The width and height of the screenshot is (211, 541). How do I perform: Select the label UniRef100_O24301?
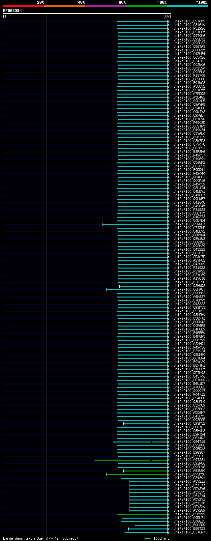(x=189, y=478)
